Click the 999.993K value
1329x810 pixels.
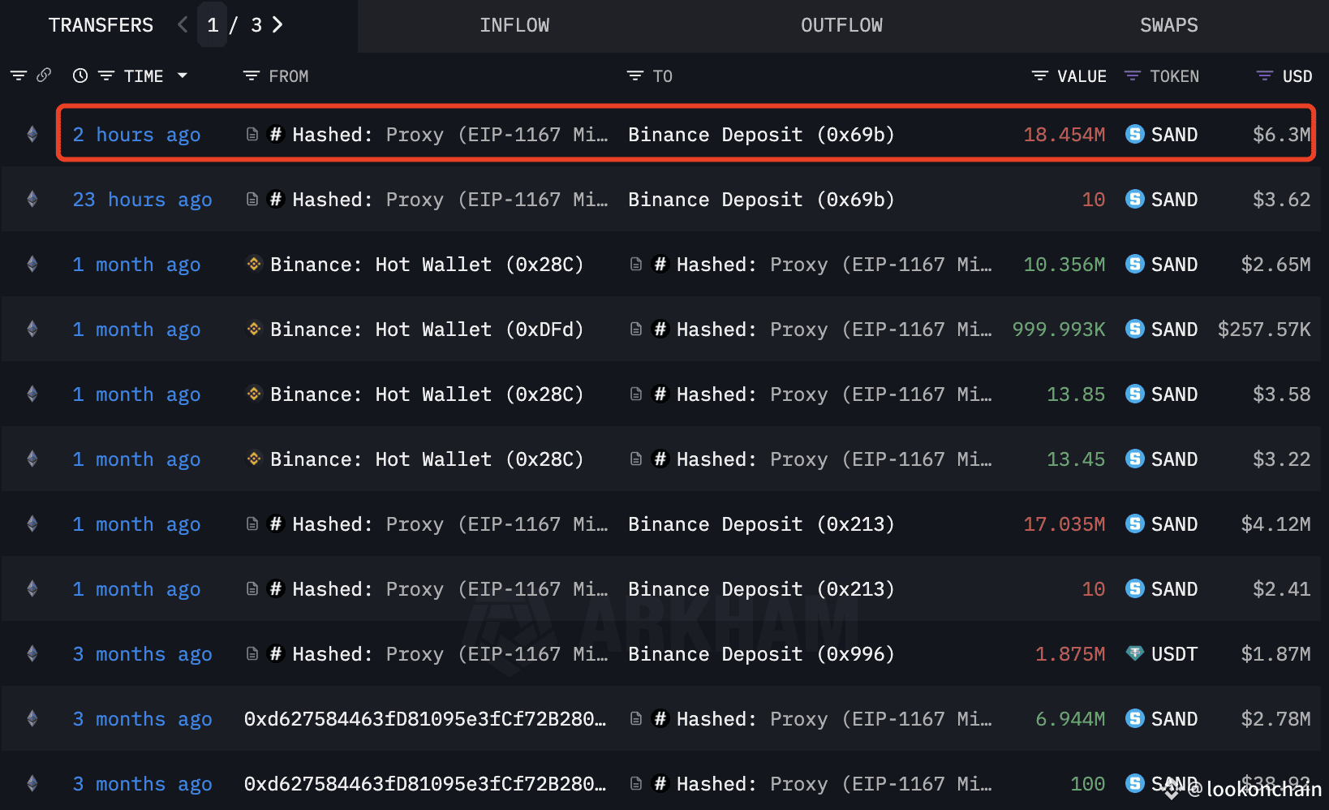tap(1058, 330)
